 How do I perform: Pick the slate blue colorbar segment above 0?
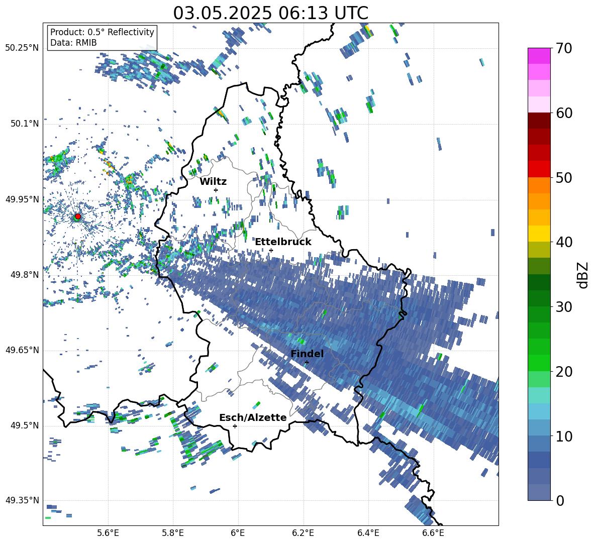pos(539,492)
